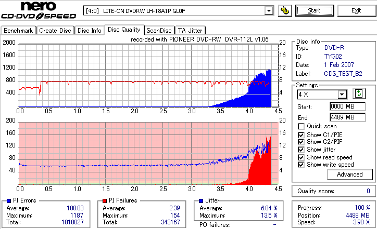Open Advanced settings

pos(350,174)
